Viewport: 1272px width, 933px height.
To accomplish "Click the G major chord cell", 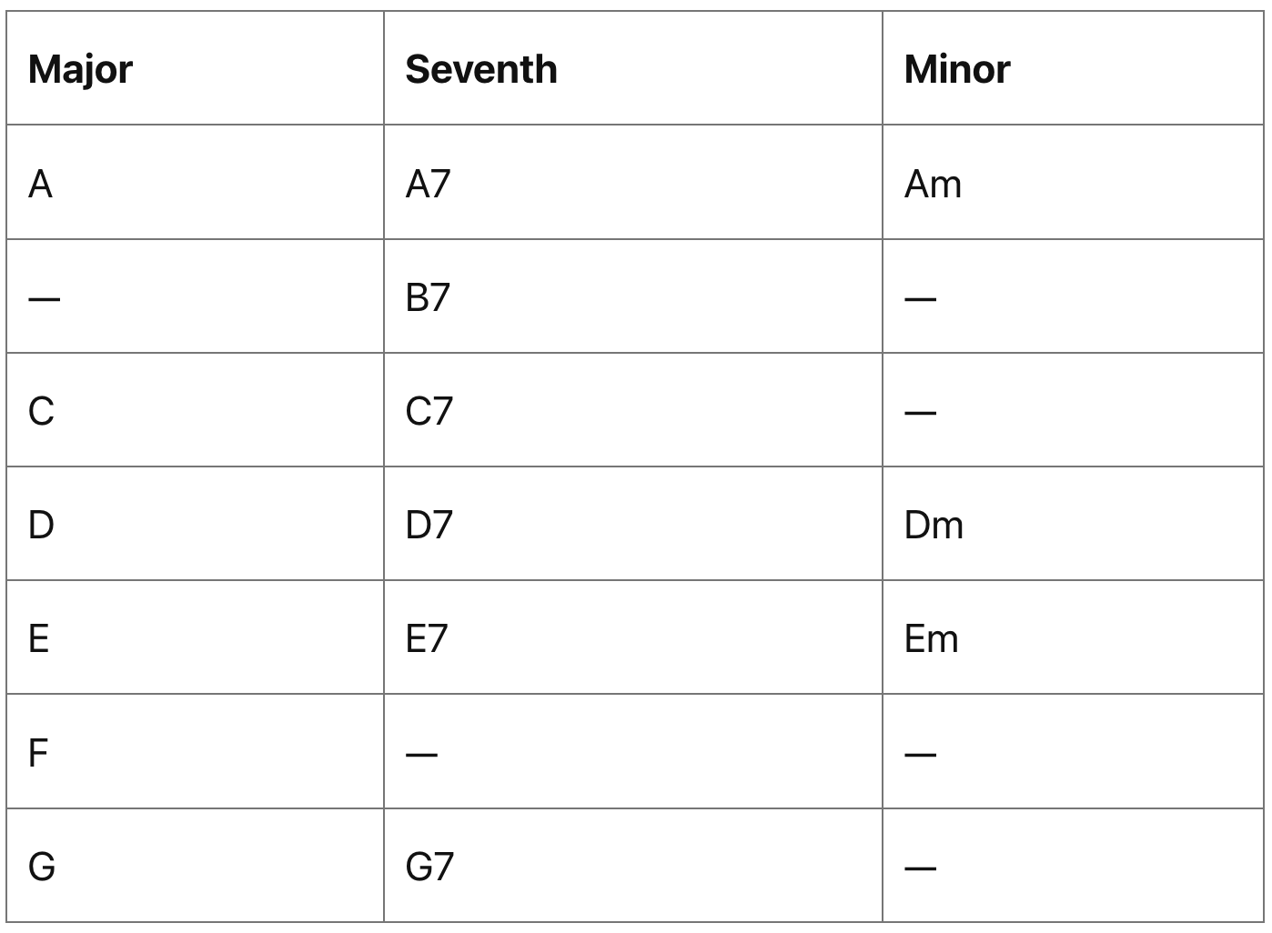I will click(x=42, y=867).
